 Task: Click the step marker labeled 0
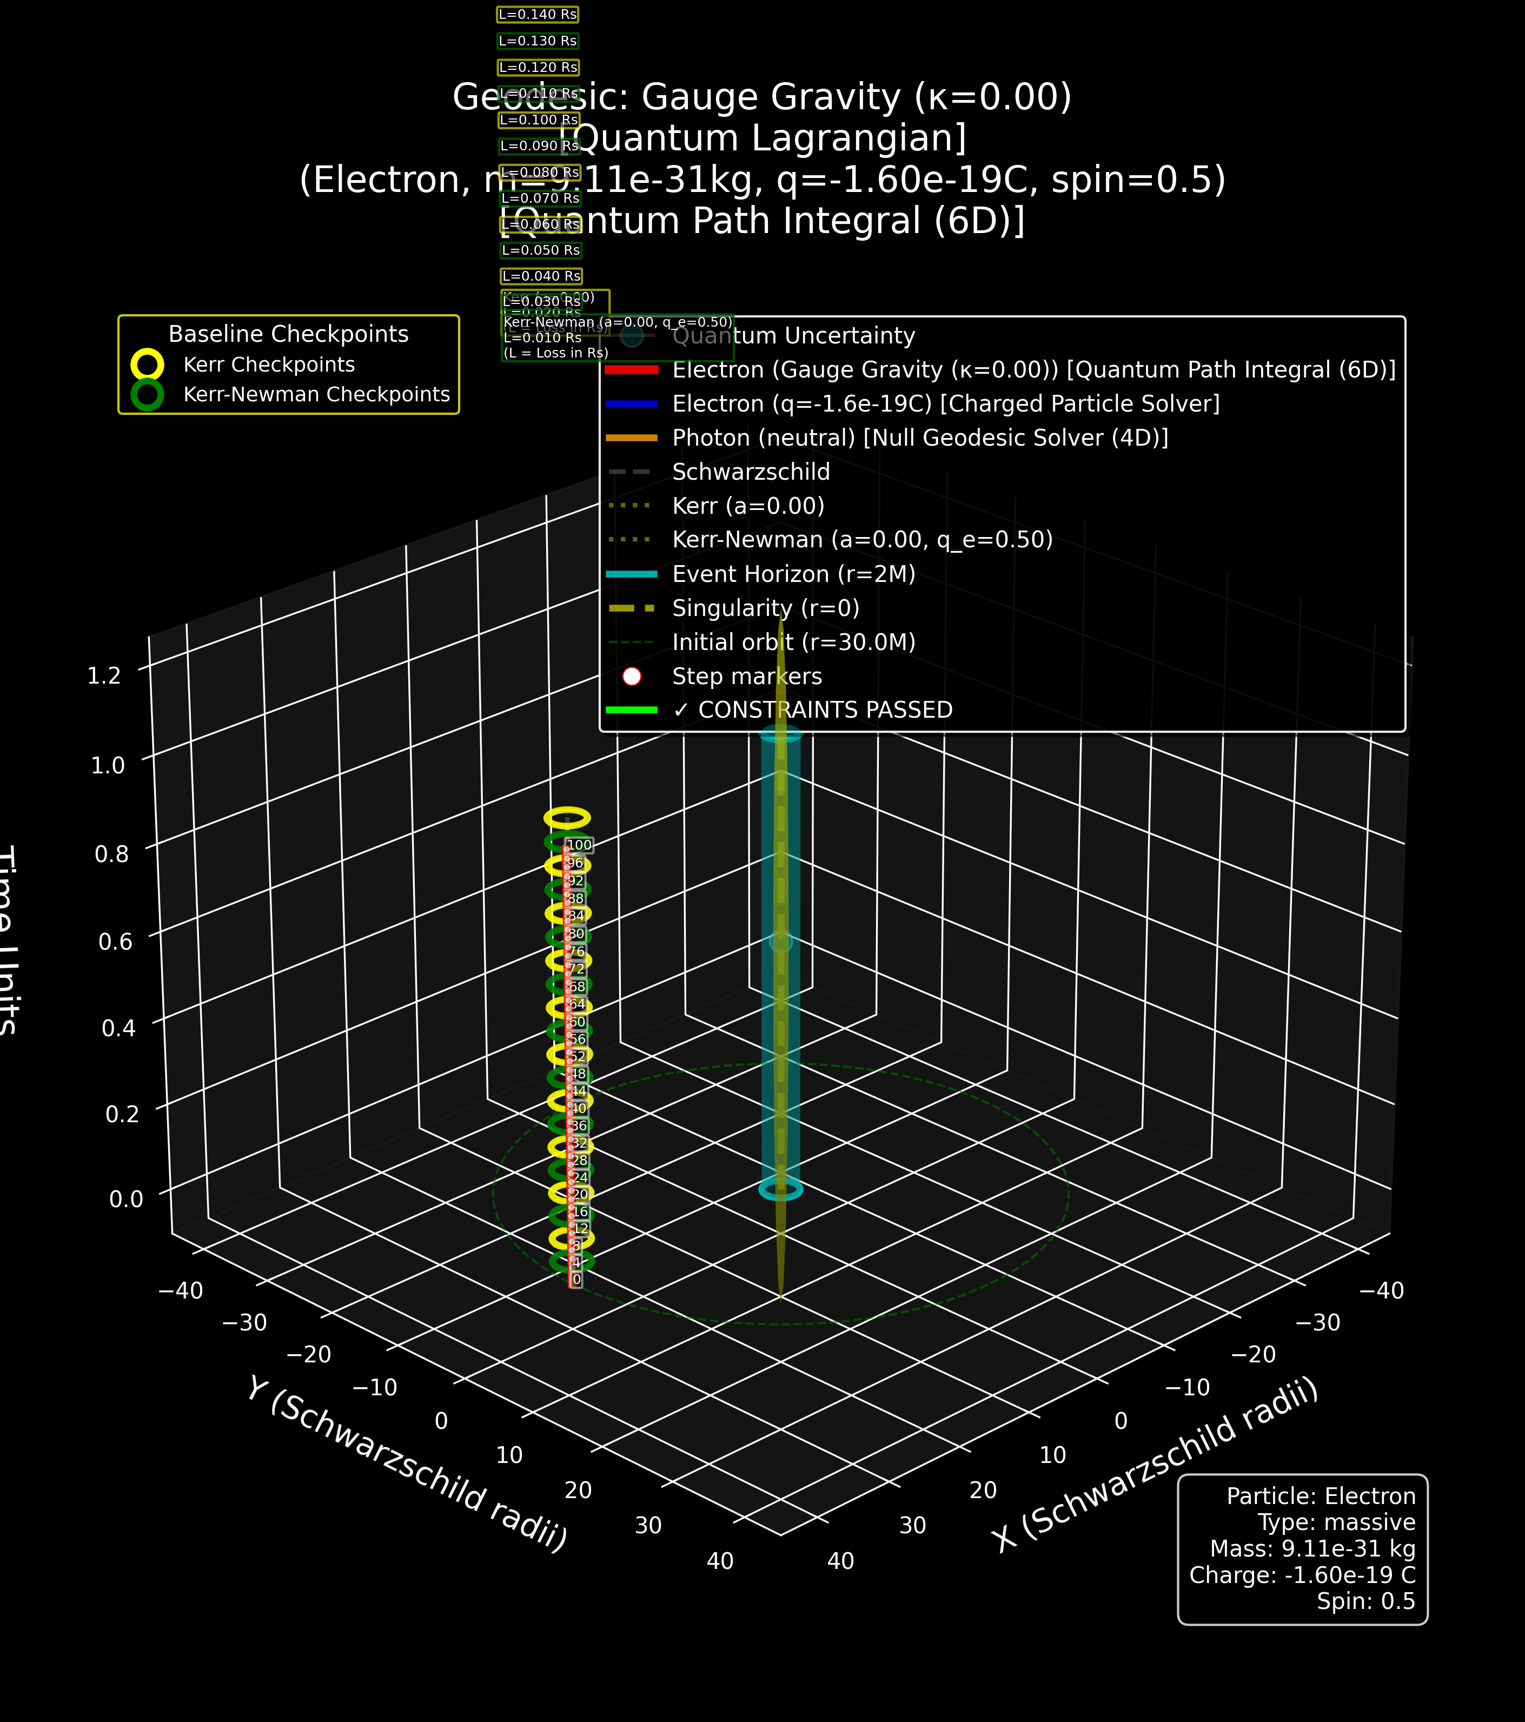coord(576,1279)
